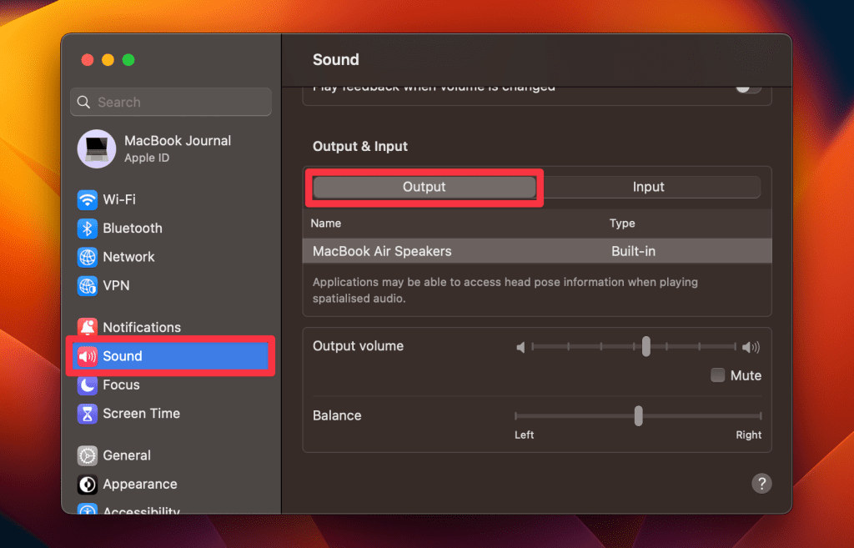
Task: Click the Output volume slider handle
Action: pyautogui.click(x=646, y=346)
